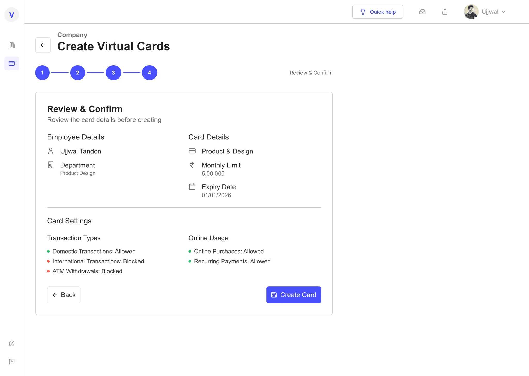Click the person icon beside Ujjwal Tandon

51,151
